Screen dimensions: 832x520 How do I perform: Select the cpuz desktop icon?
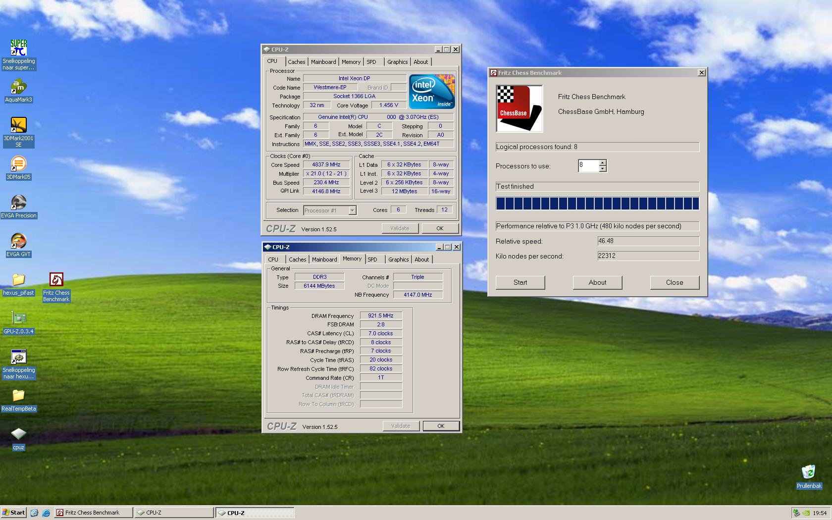pyautogui.click(x=18, y=438)
